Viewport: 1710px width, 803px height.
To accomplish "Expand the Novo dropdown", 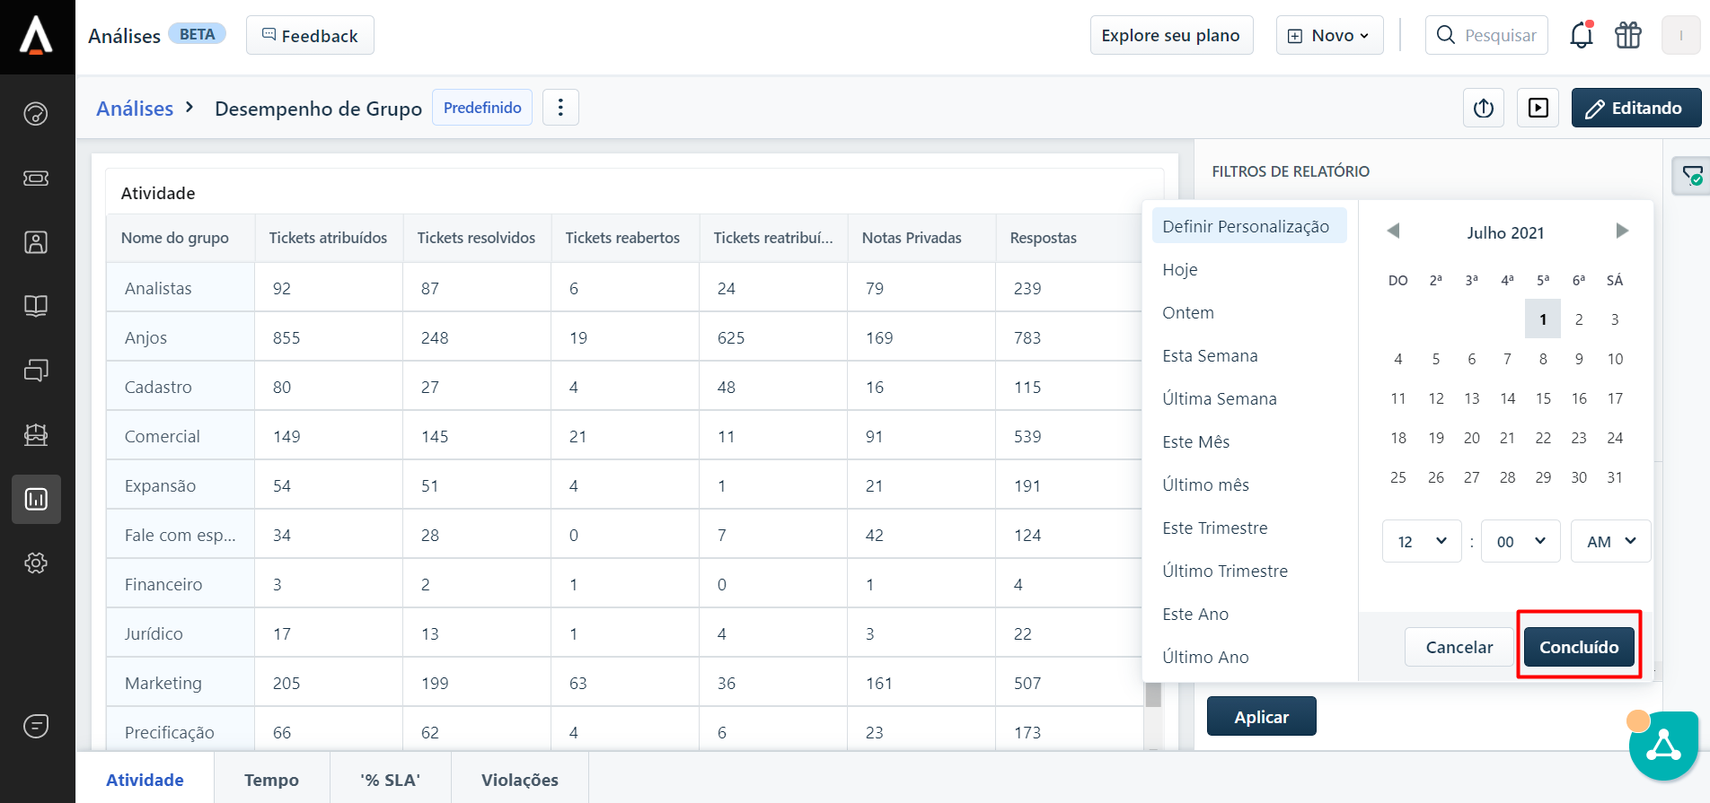I will pos(1329,36).
